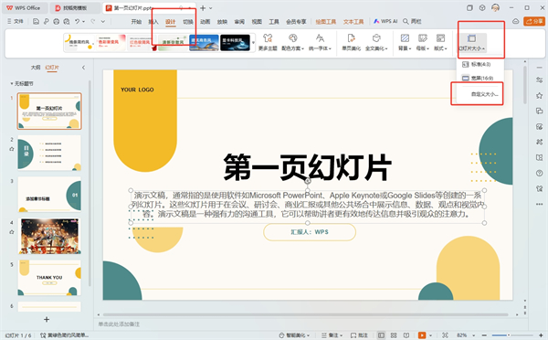Click the print icon in quick toolbar

(57, 21)
